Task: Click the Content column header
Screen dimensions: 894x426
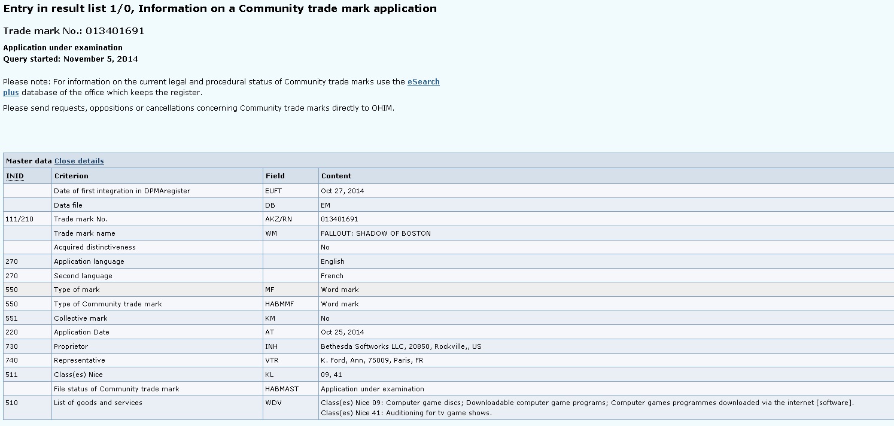Action: pos(336,176)
